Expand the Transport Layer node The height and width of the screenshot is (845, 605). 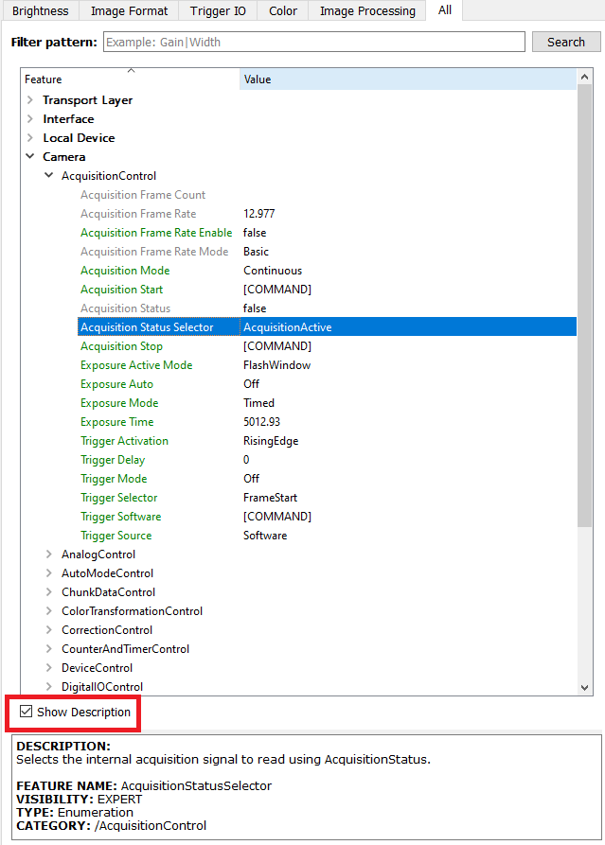[x=30, y=100]
